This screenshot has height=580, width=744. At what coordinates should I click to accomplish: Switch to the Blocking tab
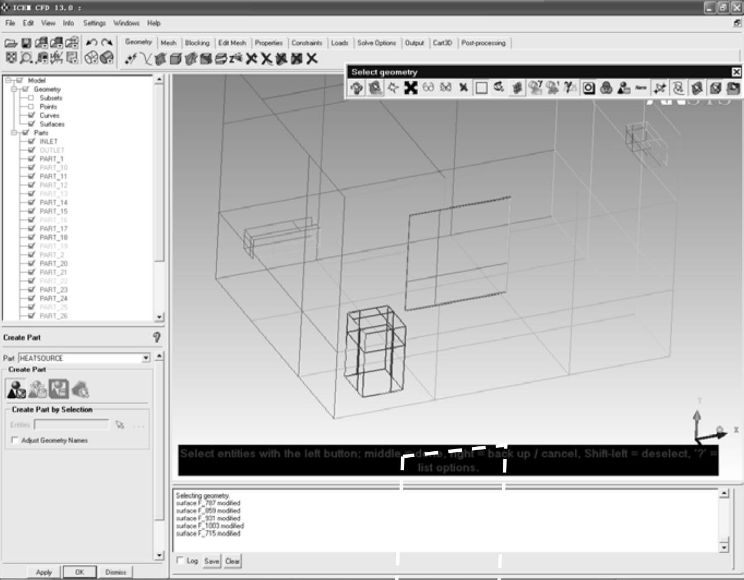(197, 43)
